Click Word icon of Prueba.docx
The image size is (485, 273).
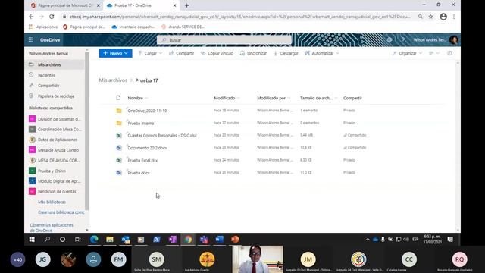(119, 172)
